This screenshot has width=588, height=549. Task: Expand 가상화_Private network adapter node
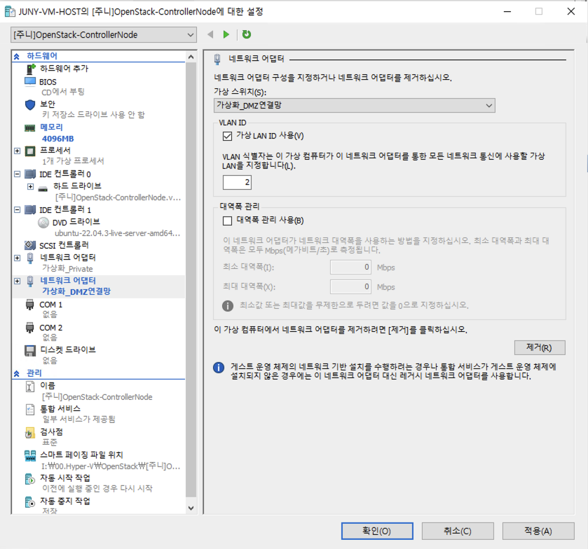18,258
